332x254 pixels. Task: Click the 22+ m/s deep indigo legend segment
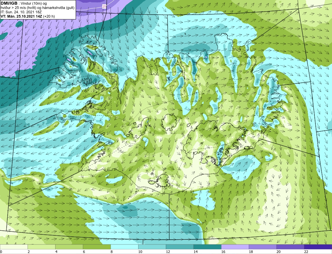(x=318, y=247)
